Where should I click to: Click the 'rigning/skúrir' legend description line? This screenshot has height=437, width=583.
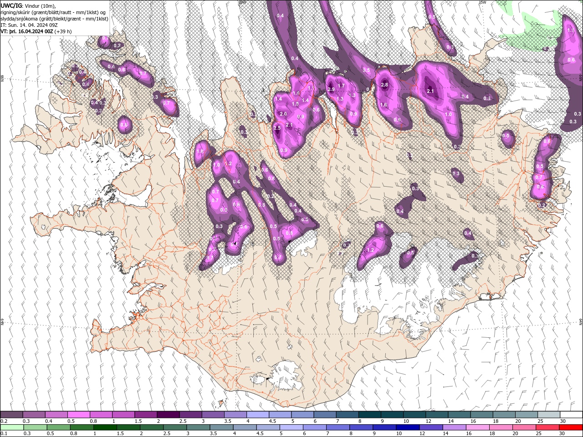click(x=53, y=12)
